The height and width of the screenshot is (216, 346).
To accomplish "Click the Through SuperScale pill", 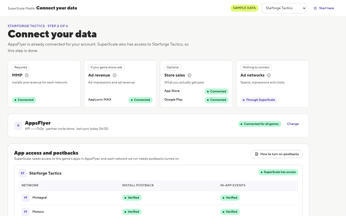I will tap(259, 100).
